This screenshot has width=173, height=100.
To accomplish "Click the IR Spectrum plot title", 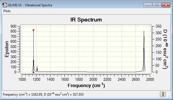I will click(86, 20).
